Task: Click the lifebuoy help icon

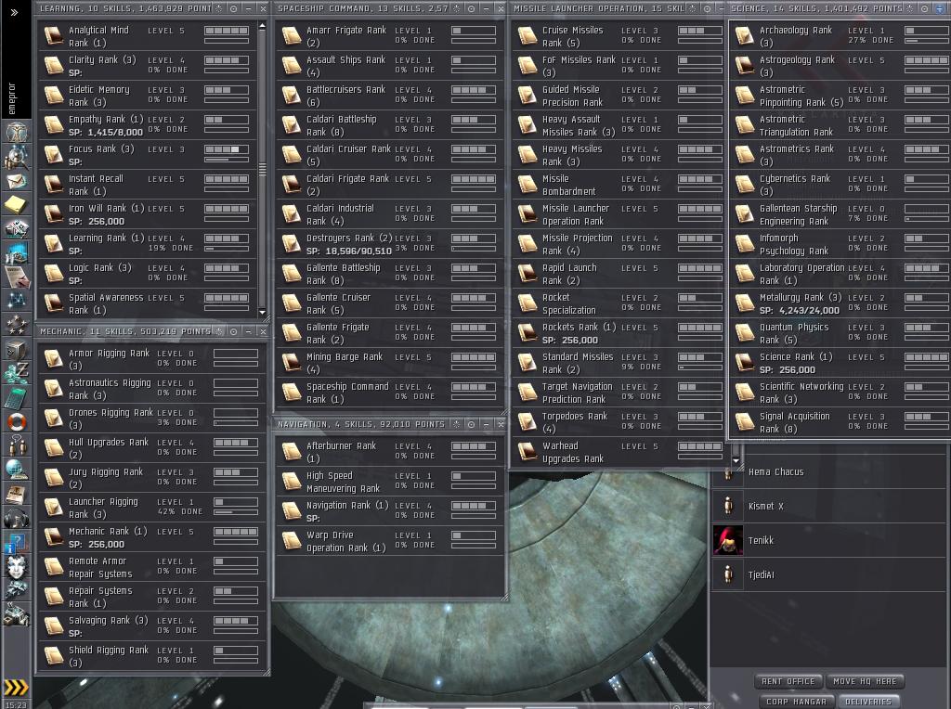Action: click(16, 420)
